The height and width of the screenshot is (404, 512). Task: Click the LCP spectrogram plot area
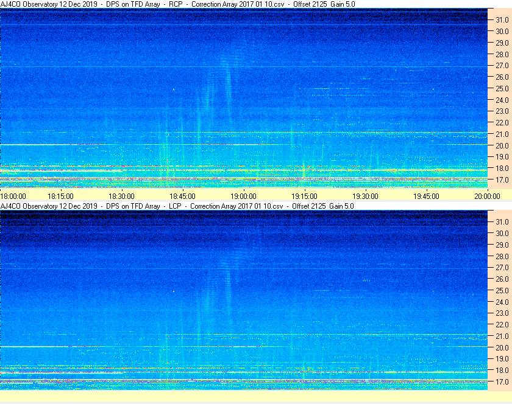(x=244, y=301)
